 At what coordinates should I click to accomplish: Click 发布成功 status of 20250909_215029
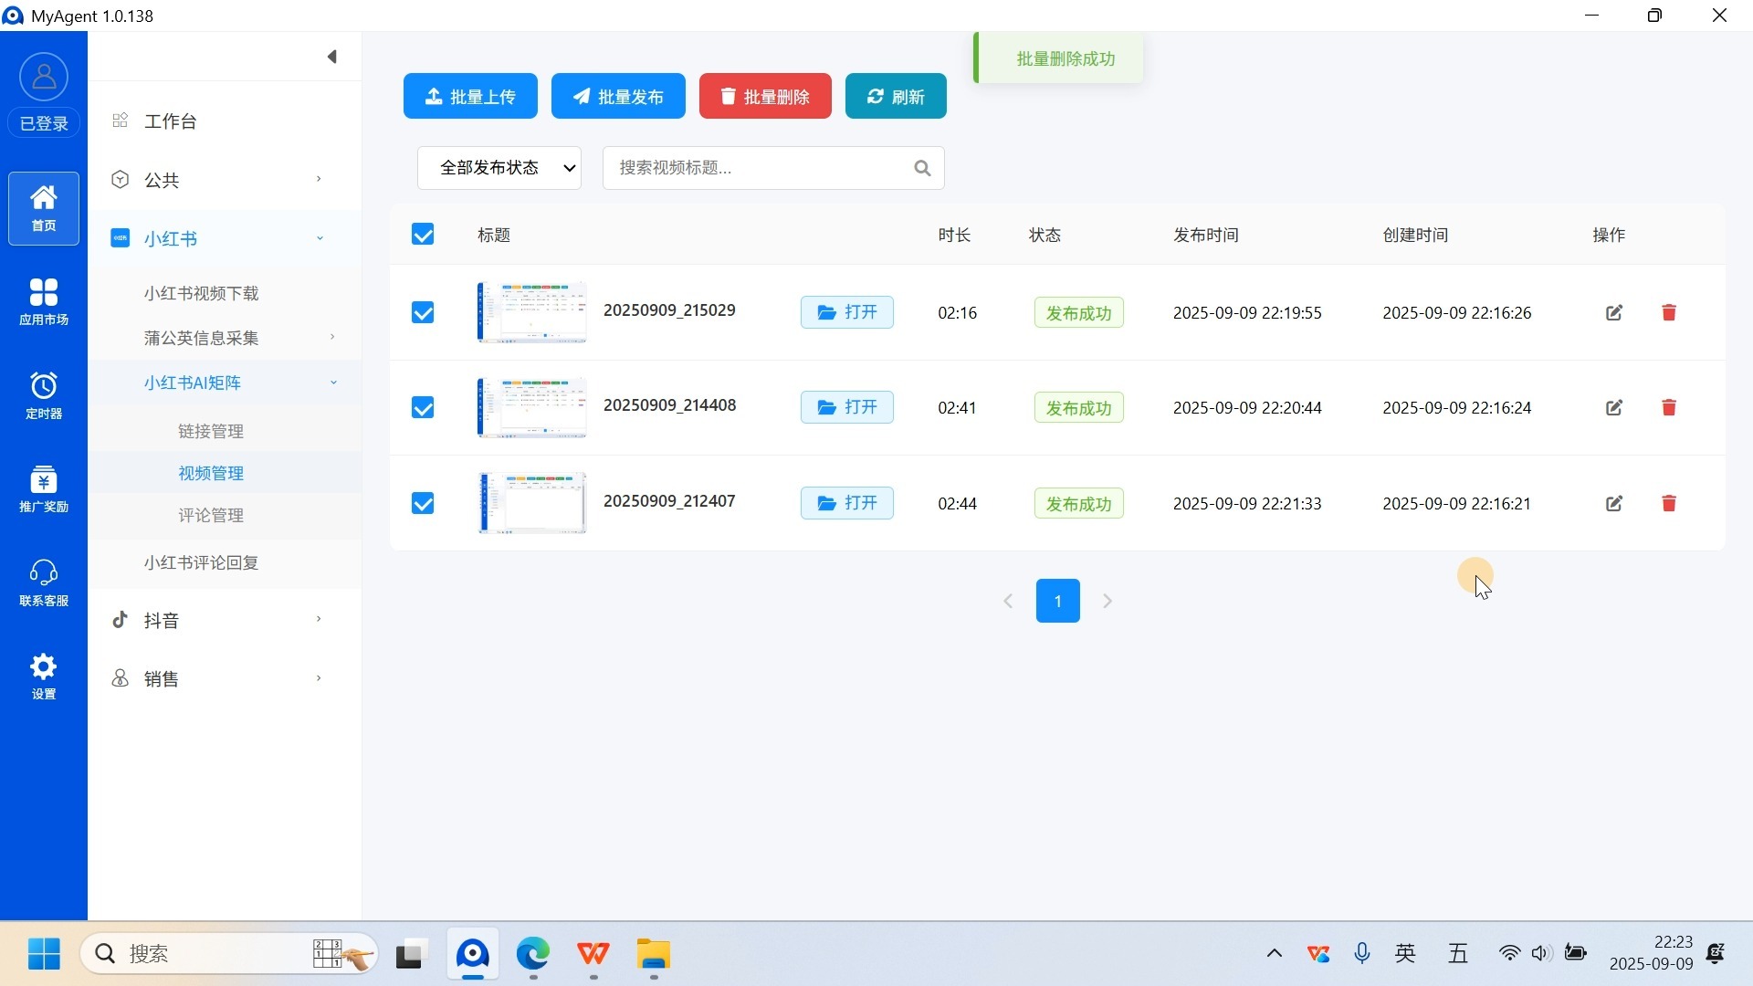point(1078,313)
